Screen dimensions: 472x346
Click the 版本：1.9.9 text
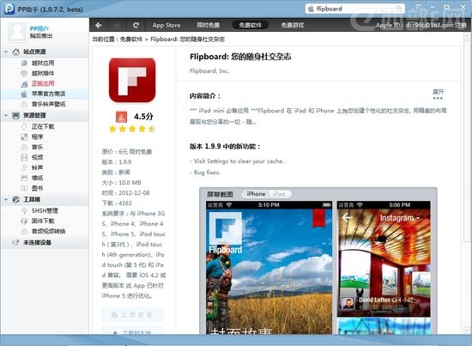117,162
